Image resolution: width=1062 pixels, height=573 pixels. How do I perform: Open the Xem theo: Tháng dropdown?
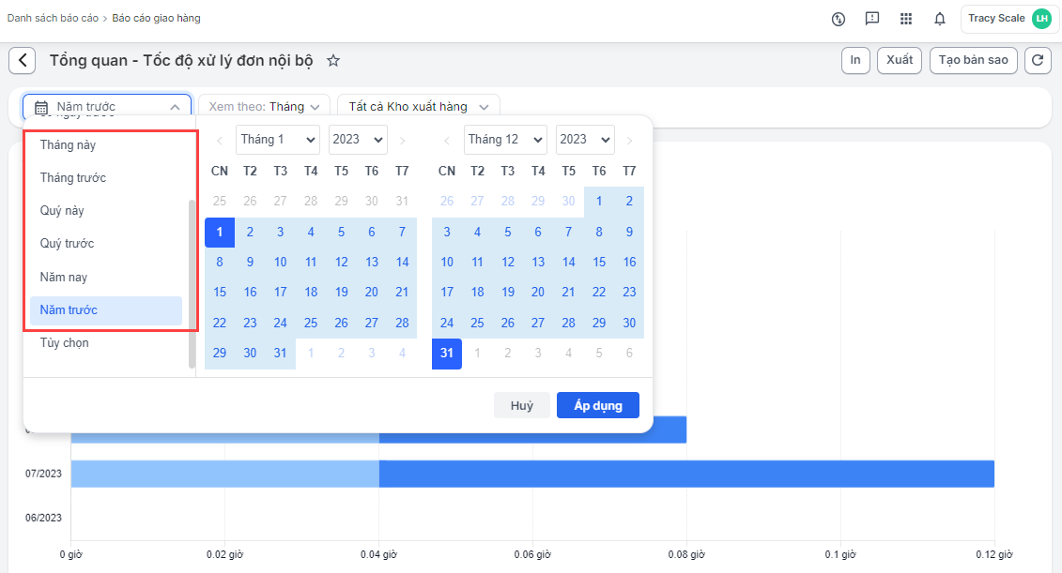(x=264, y=107)
